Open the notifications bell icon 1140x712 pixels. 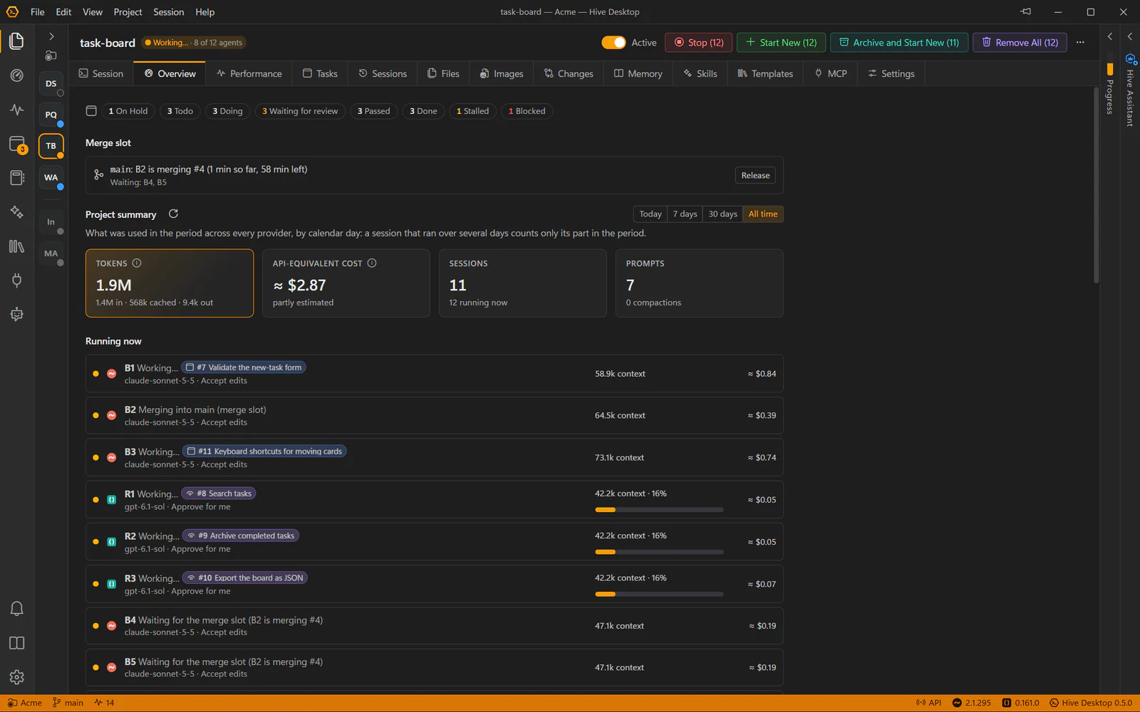(16, 609)
